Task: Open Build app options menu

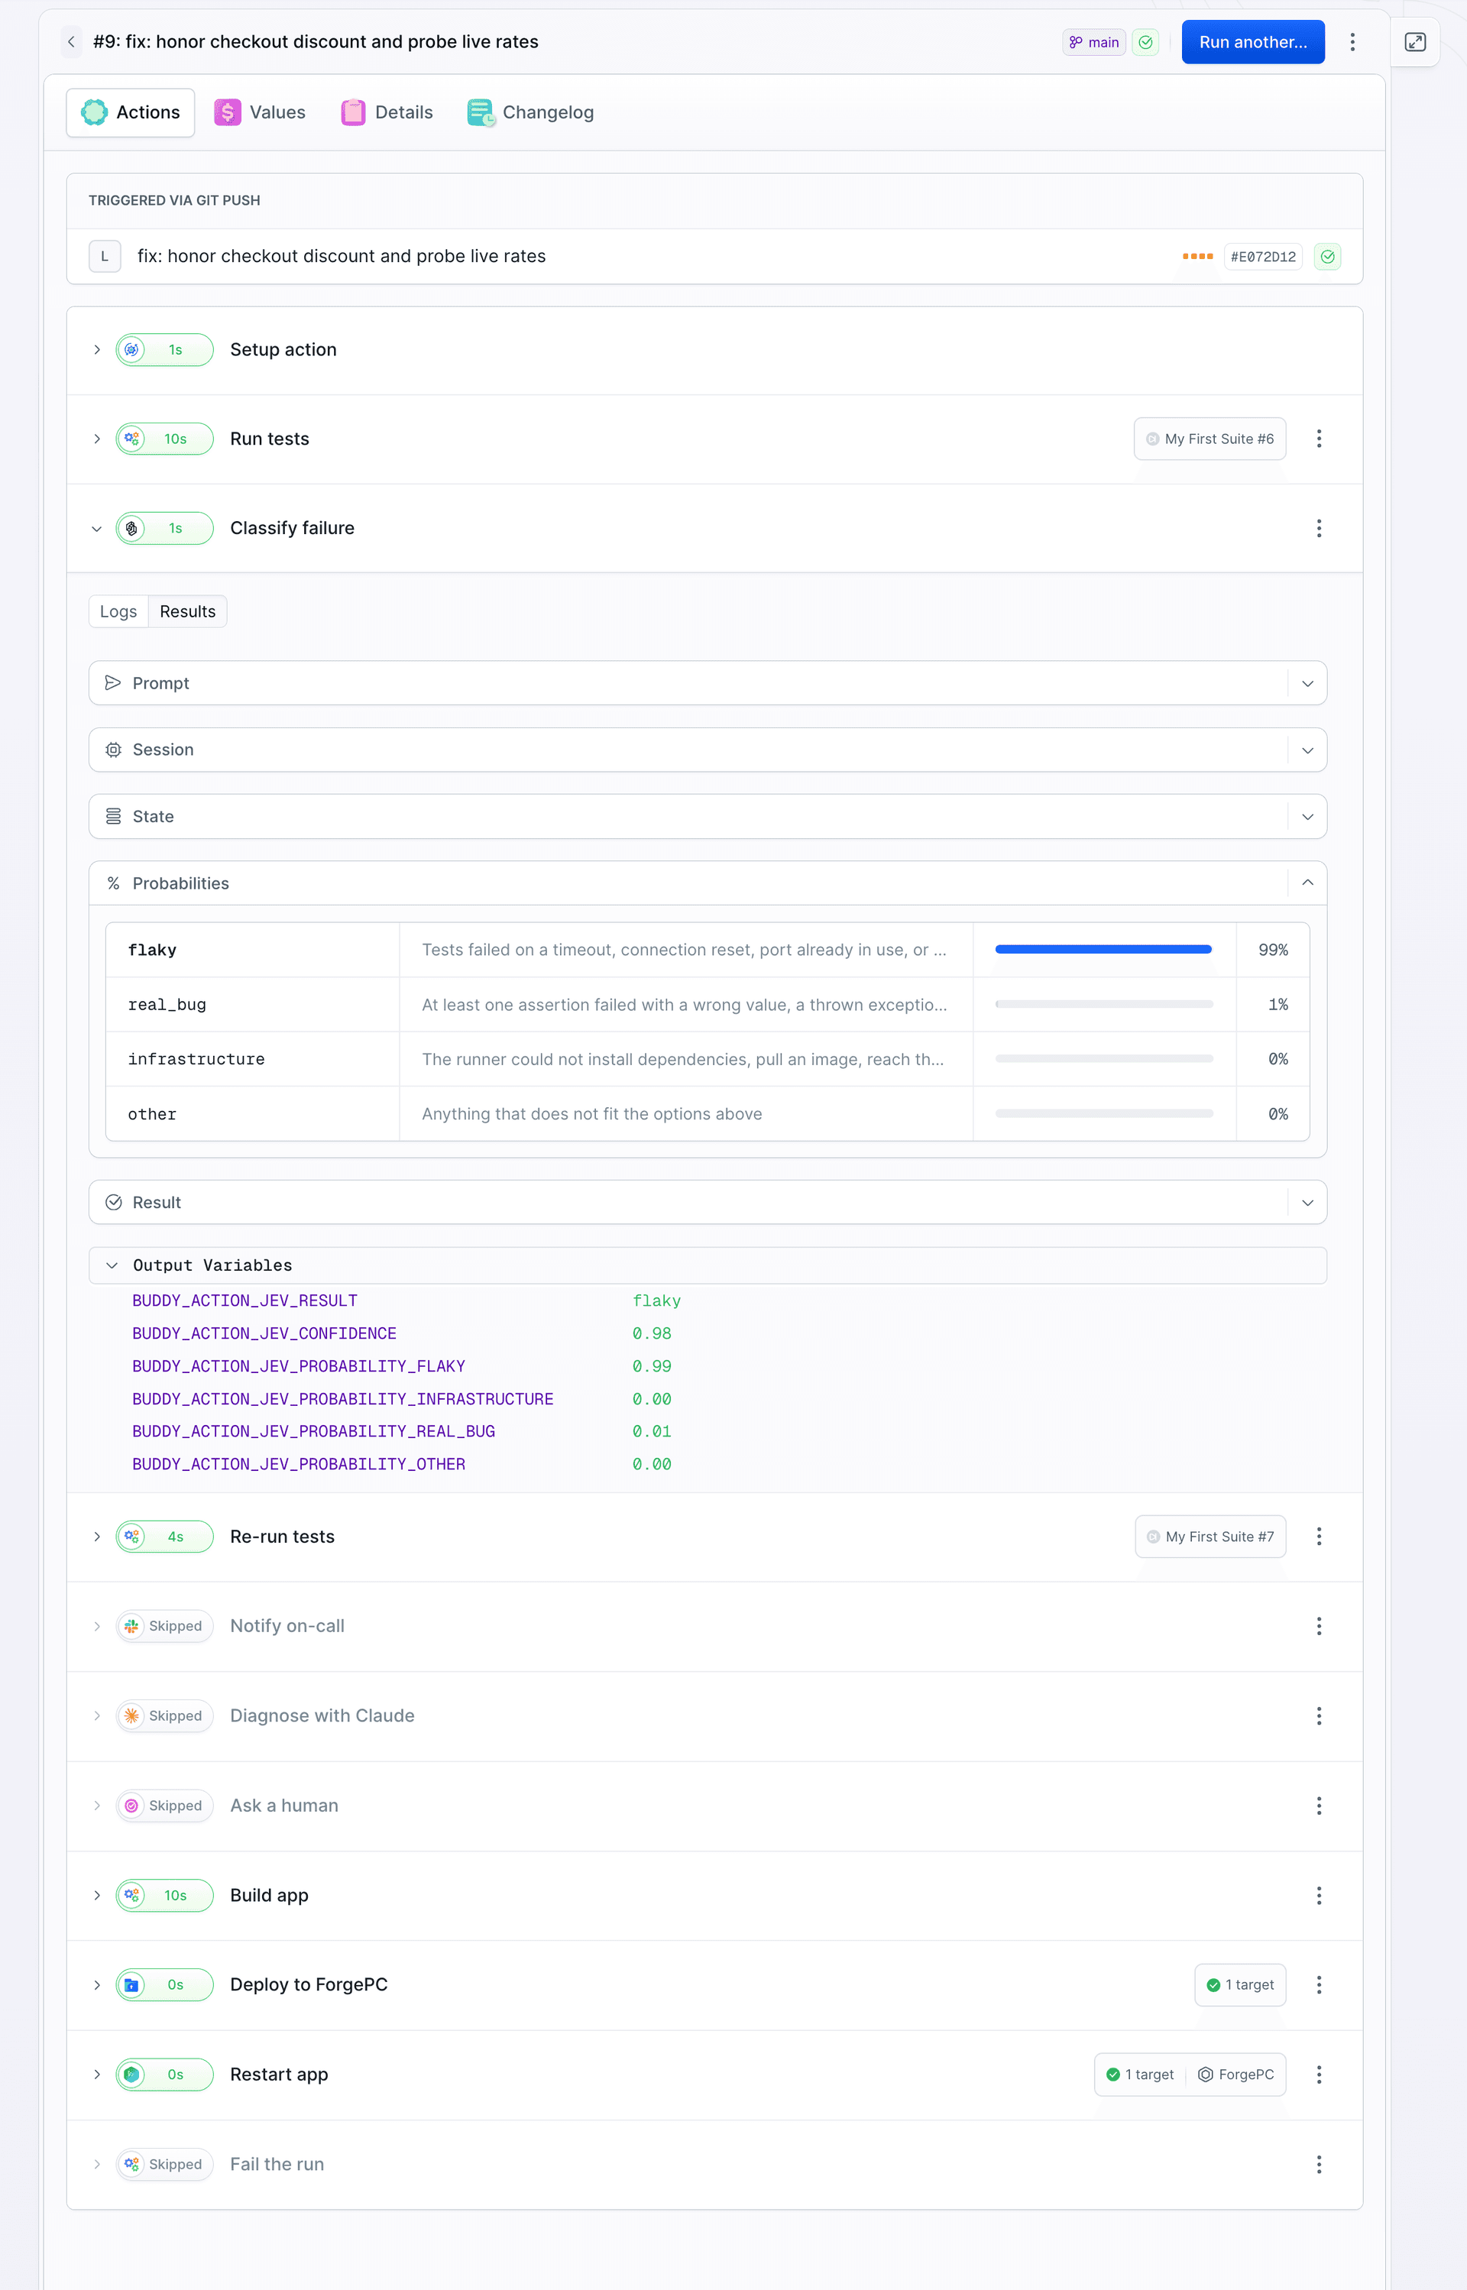Action: (1319, 1896)
